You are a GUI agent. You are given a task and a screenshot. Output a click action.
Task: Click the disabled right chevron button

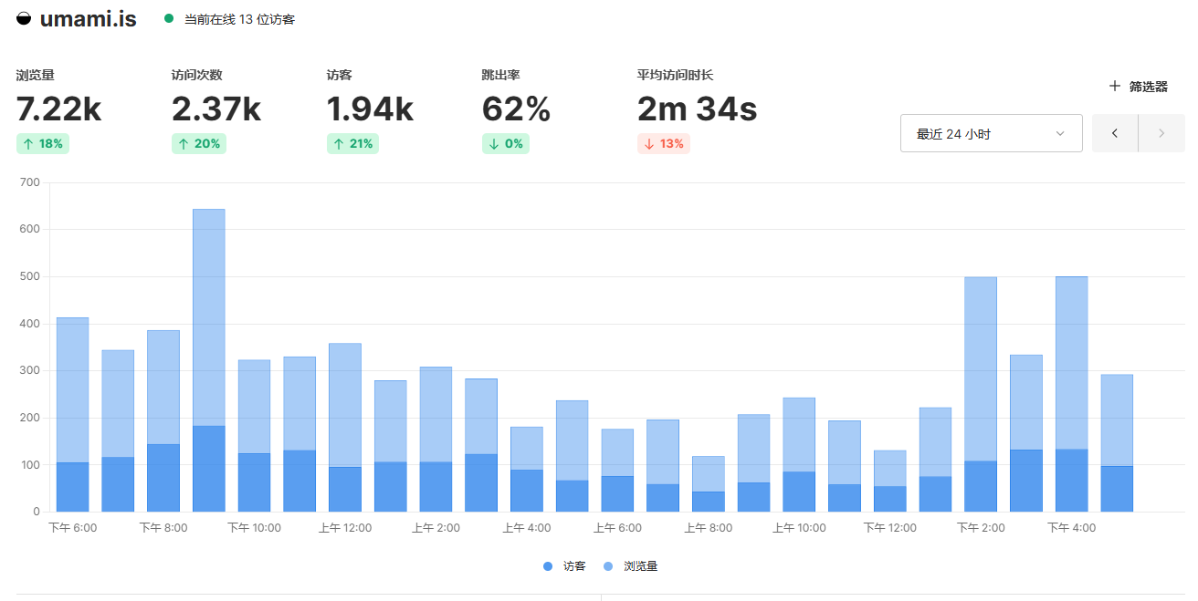point(1161,133)
